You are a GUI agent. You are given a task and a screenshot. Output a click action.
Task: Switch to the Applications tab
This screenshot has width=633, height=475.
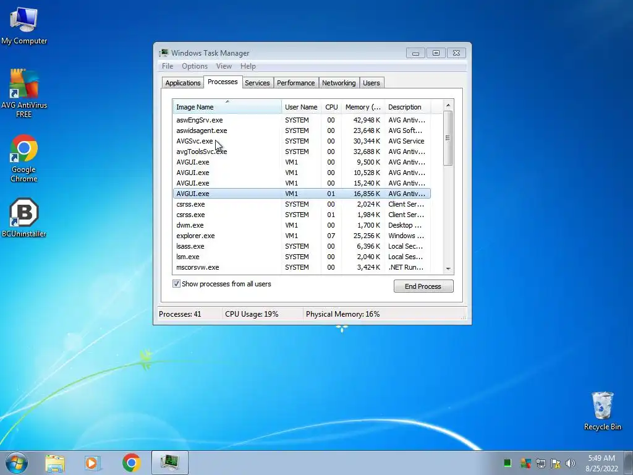click(183, 83)
